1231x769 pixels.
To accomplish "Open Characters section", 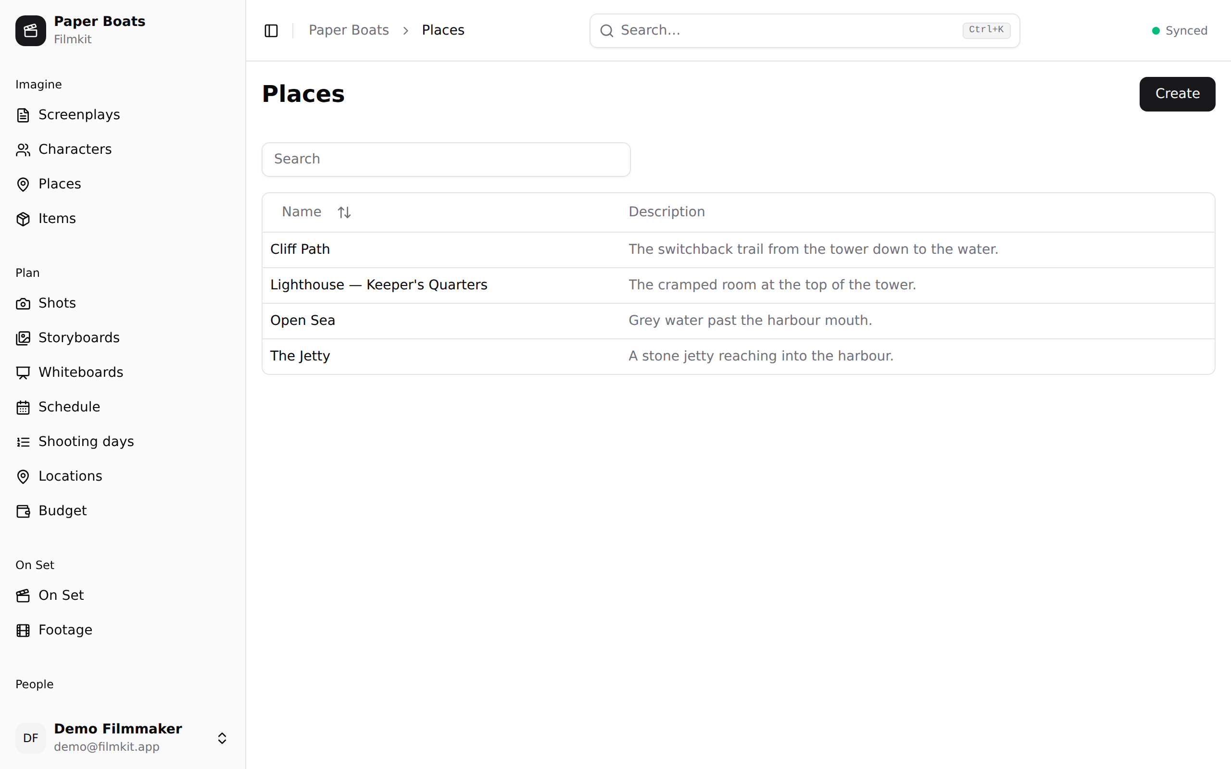I will [122, 149].
